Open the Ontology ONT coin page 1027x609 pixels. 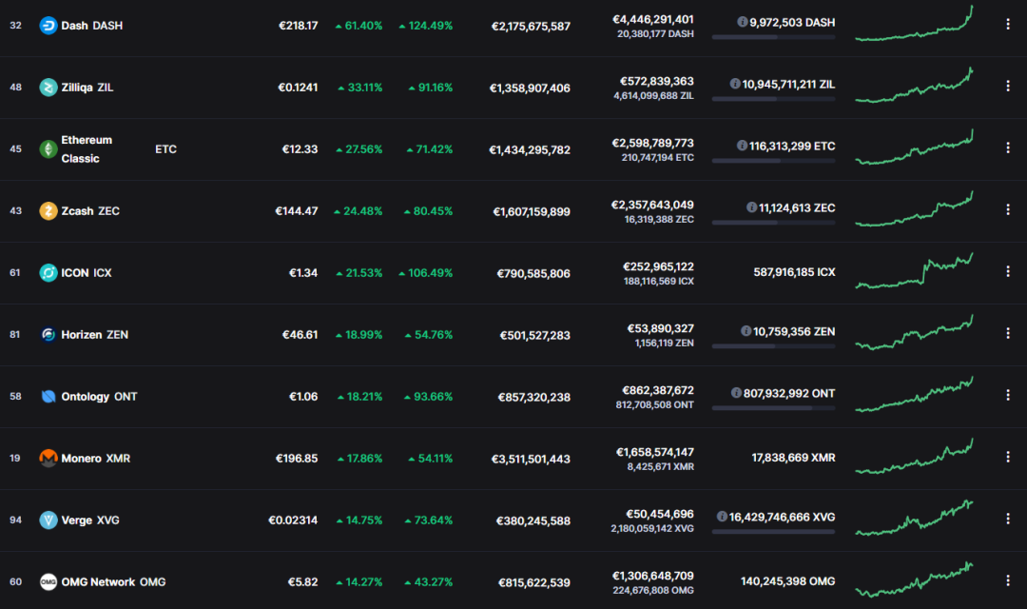pos(99,397)
